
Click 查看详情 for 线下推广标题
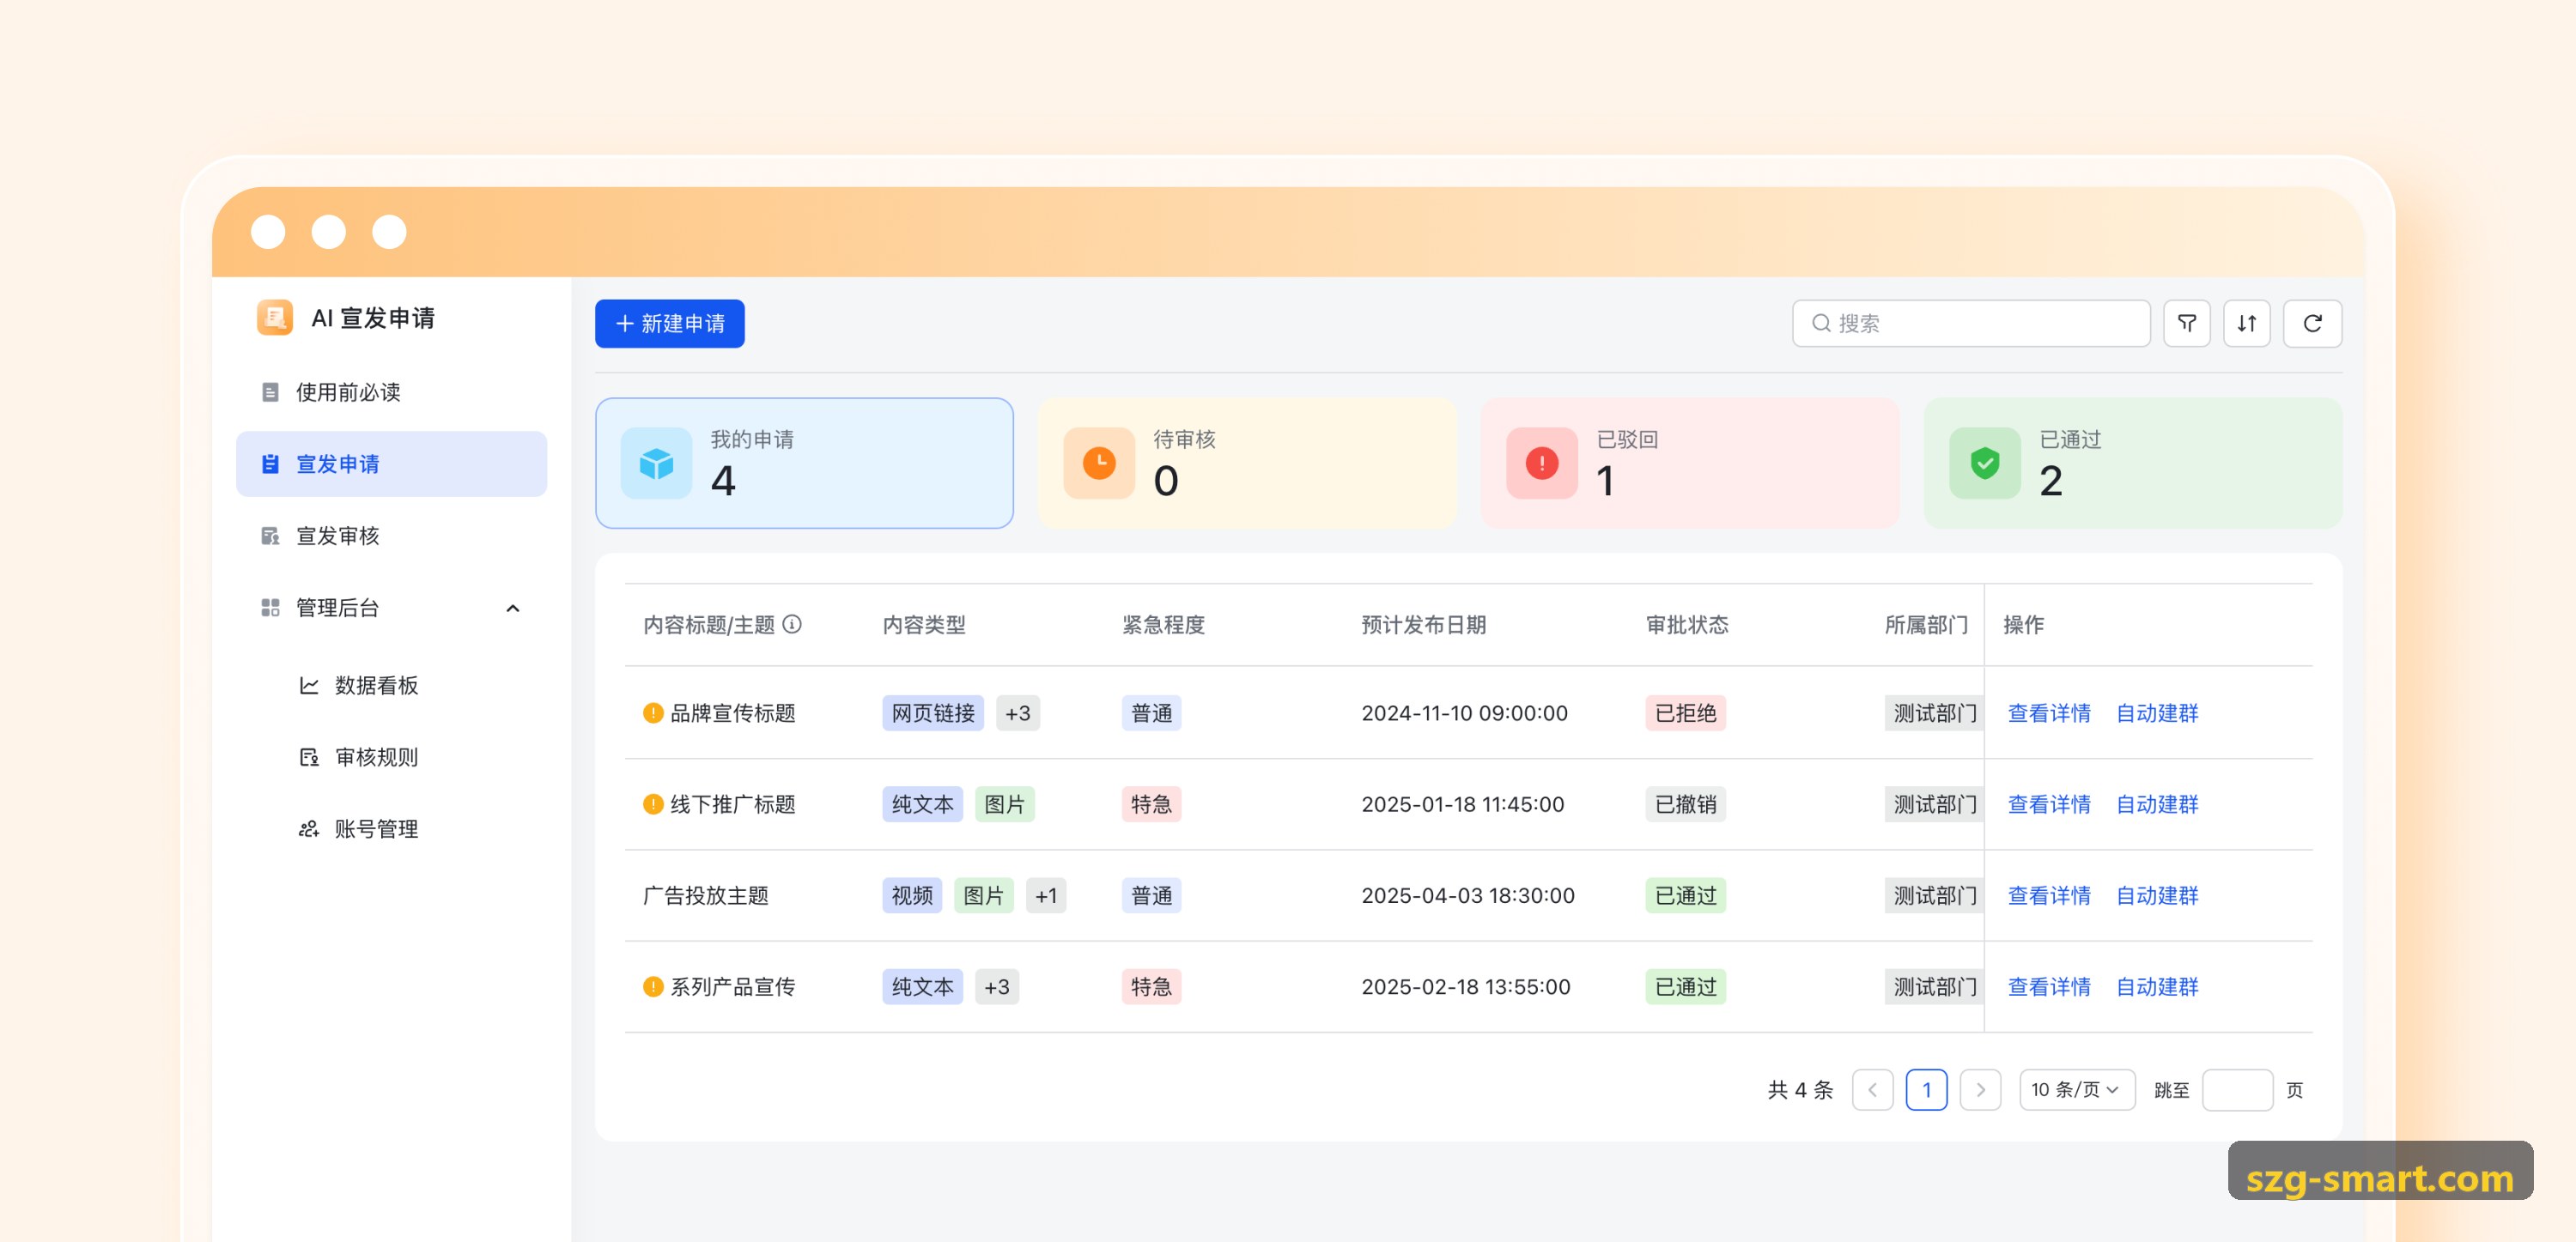(x=2049, y=804)
